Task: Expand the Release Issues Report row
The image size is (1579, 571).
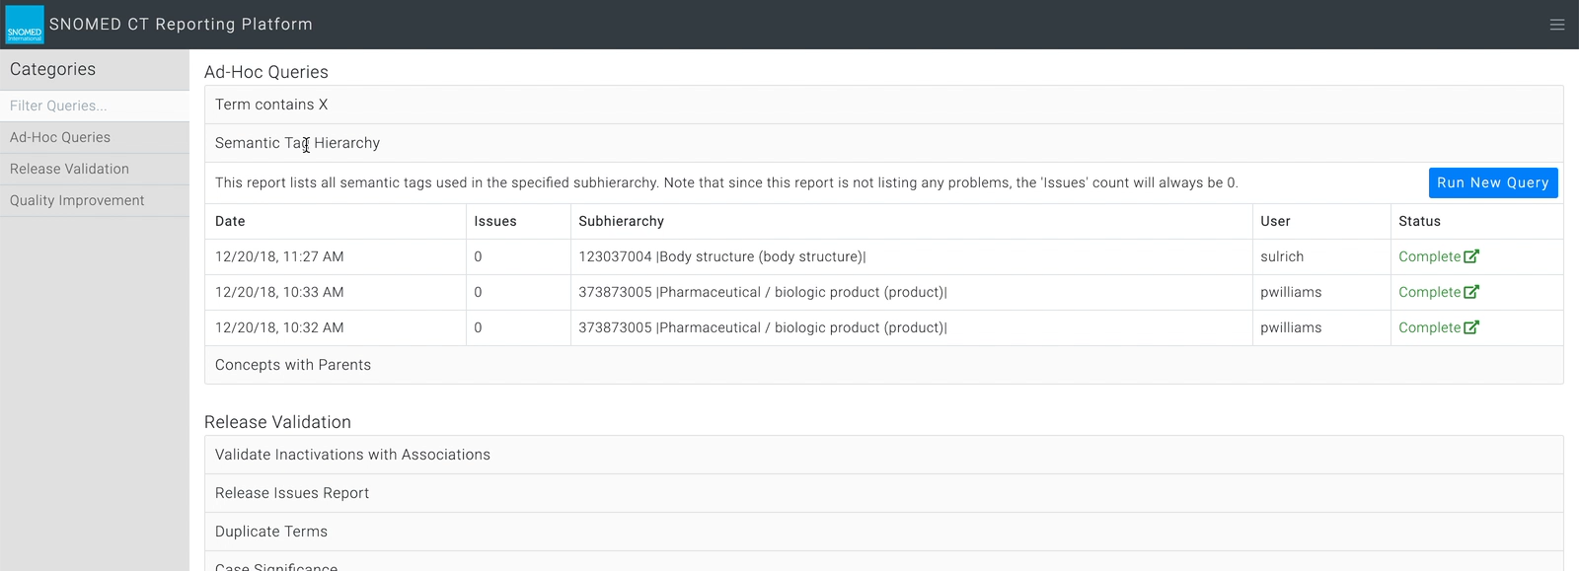Action: [883, 493]
